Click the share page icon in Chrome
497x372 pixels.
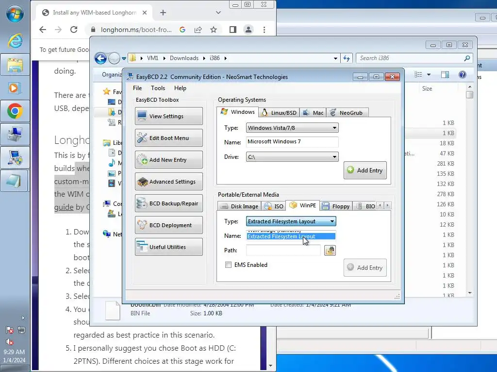[x=198, y=30]
